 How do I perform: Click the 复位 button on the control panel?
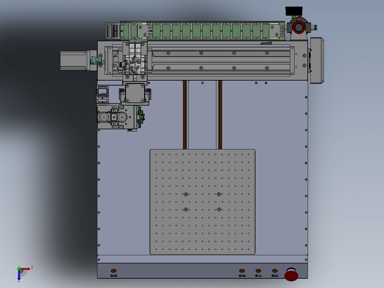(275, 271)
